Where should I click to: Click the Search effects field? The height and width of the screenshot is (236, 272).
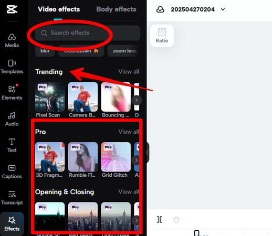88,33
